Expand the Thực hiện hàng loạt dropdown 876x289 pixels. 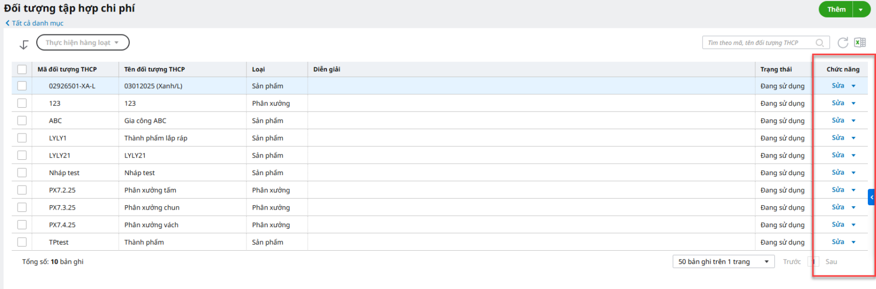coord(83,43)
